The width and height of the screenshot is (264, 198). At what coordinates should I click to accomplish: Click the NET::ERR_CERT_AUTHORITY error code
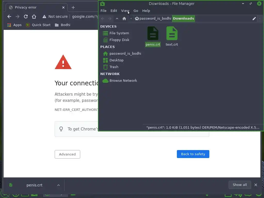tap(76, 110)
